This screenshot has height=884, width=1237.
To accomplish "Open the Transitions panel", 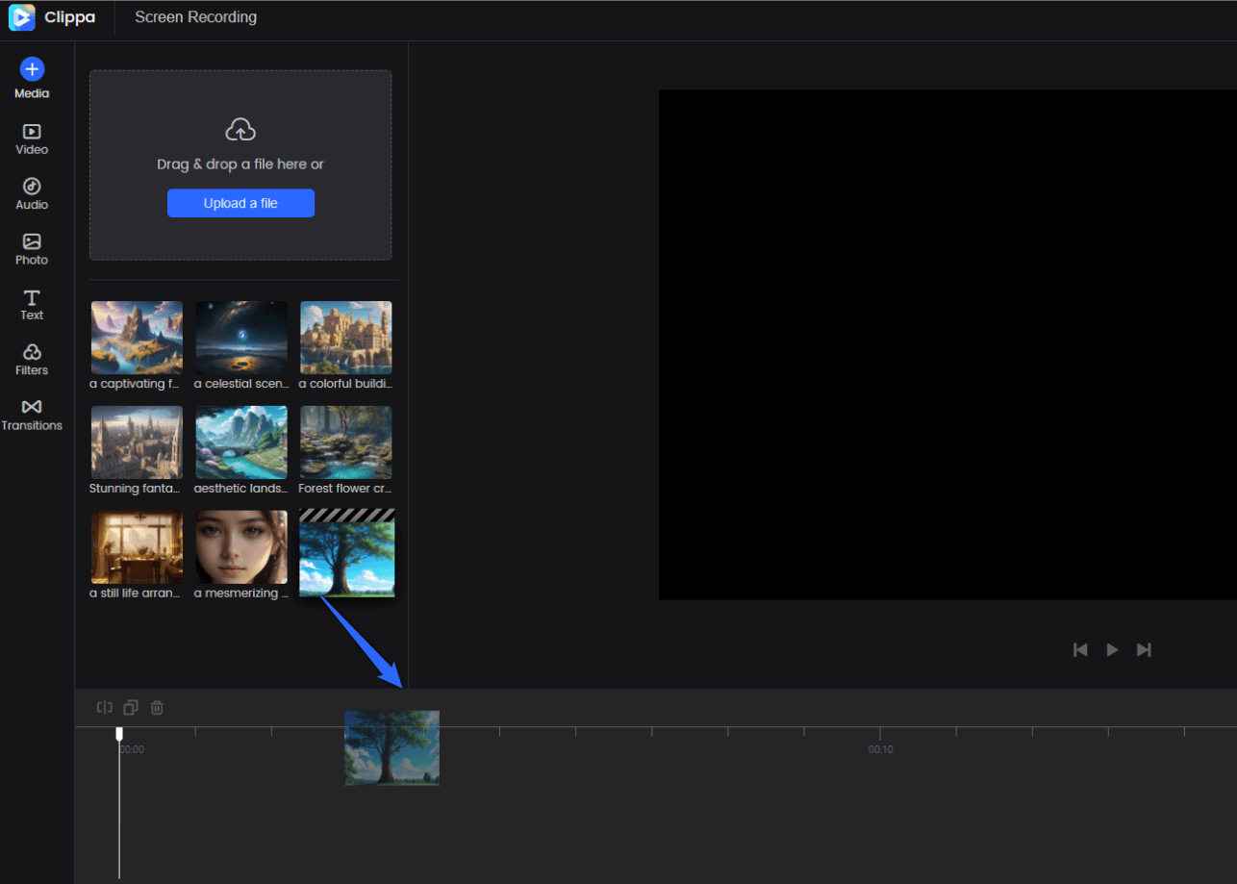I will (32, 414).
